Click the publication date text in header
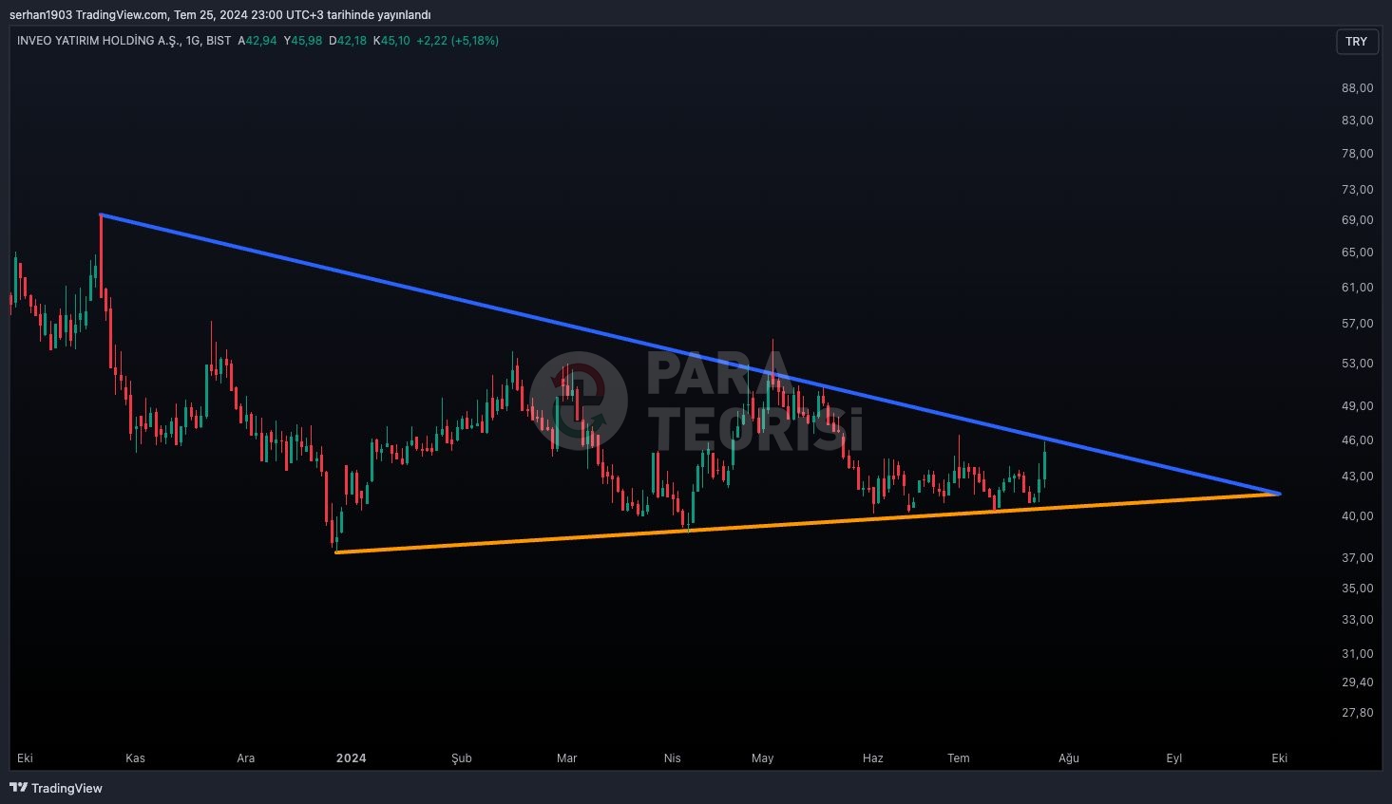Screen dimensions: 1392x804 pyautogui.click(x=302, y=14)
